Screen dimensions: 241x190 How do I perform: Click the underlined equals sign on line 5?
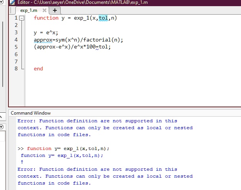coord(97,47)
